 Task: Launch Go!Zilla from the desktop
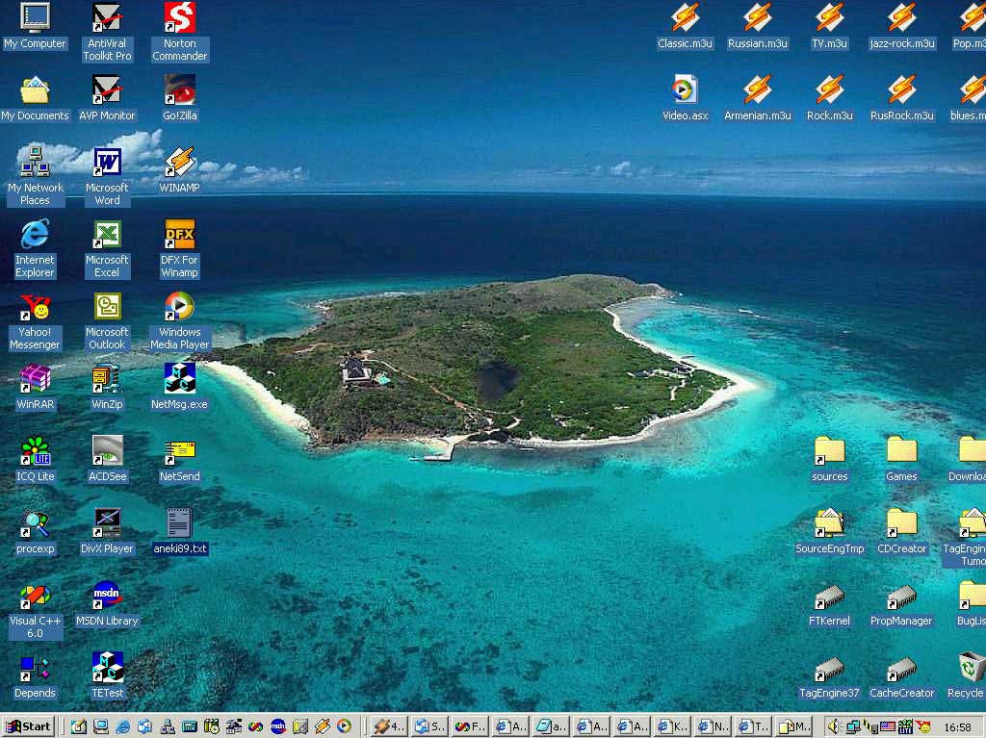[179, 90]
